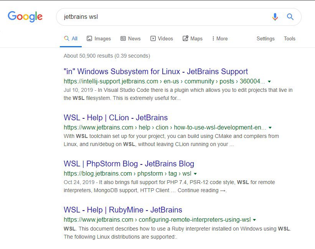
Task: Click snippet 'This document describes how to use'
Action: [x=177, y=233]
